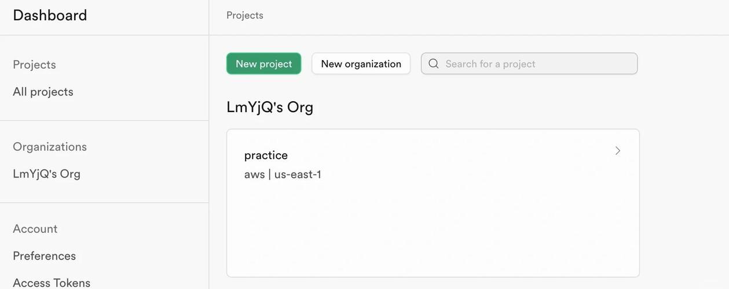Click the aws us-east-1 region text

pos(283,175)
